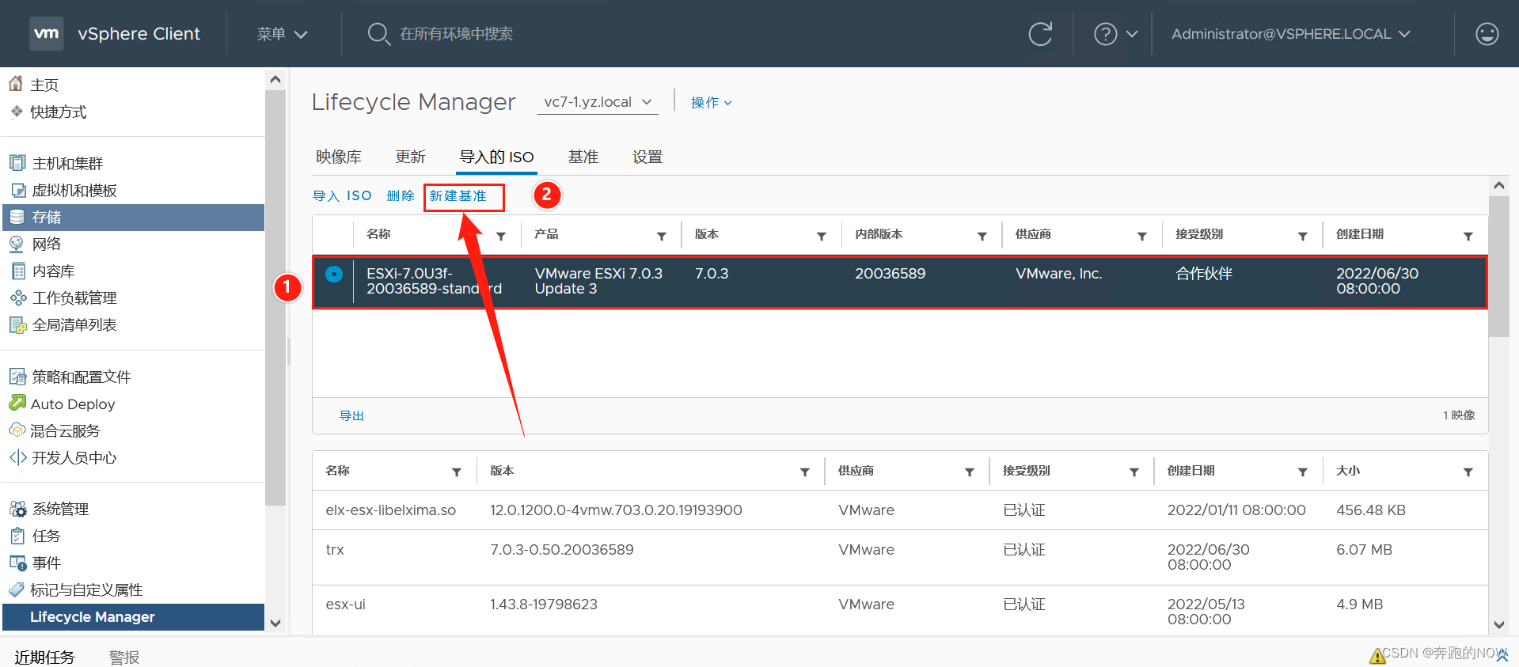
Task: Click the main pane scrollbar up arrow
Action: click(x=1499, y=185)
